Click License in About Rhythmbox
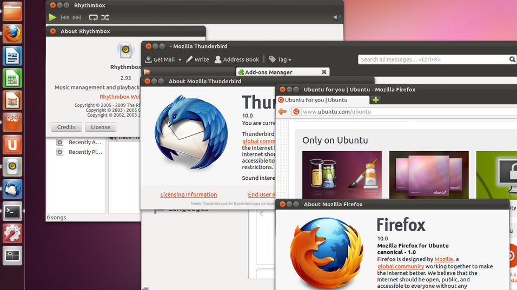 click(101, 127)
